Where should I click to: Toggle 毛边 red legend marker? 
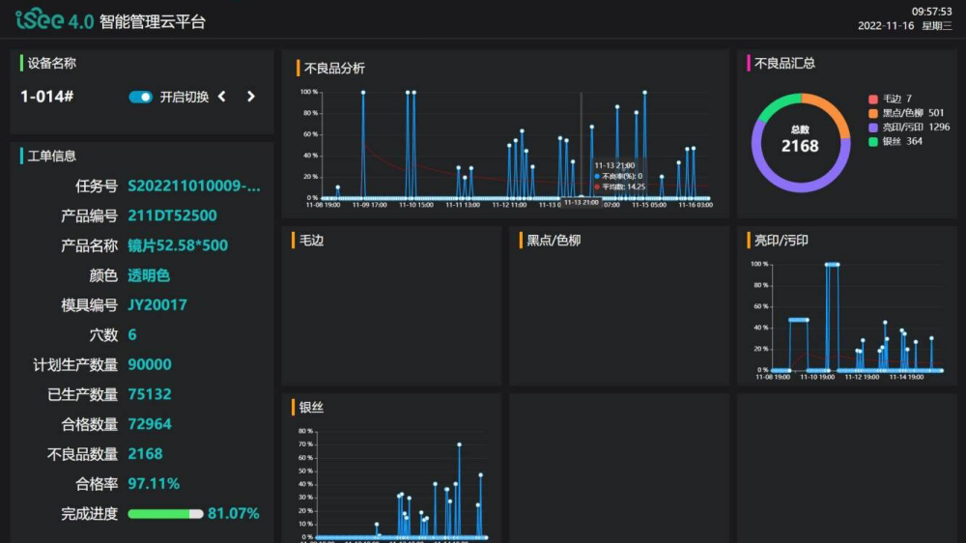(x=873, y=99)
